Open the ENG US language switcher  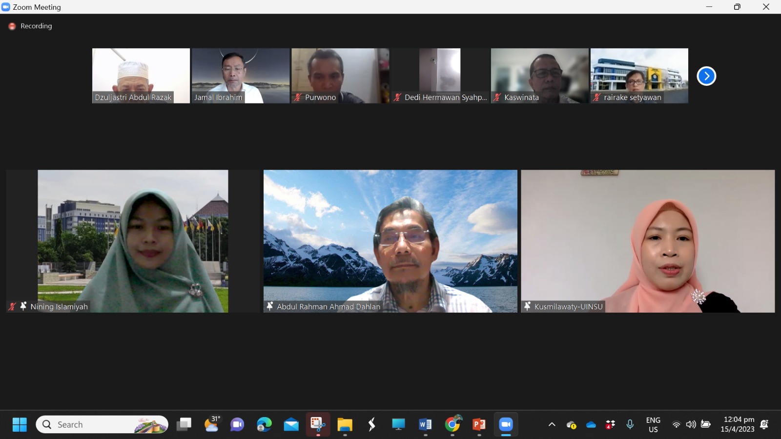pos(653,424)
